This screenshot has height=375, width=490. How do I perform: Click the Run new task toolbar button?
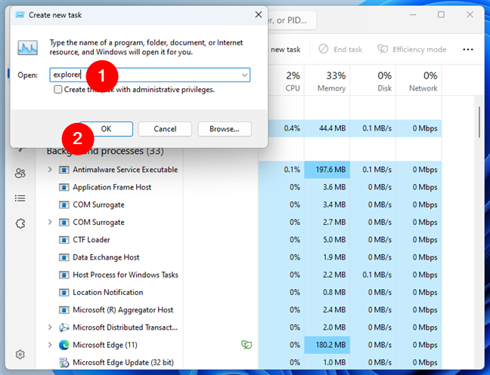click(285, 50)
